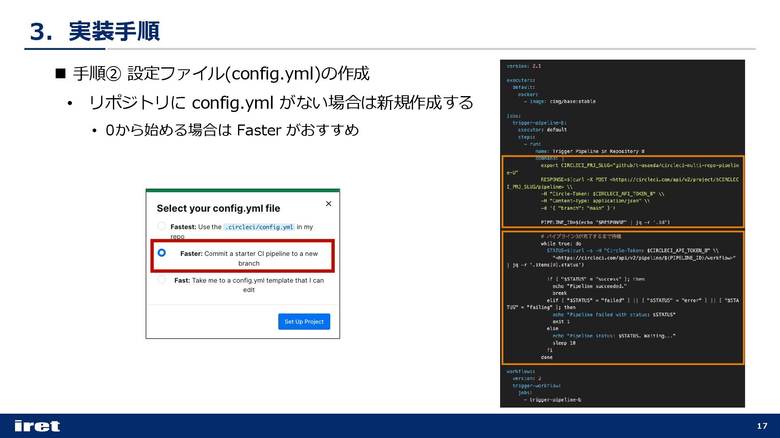
Task: Select the Fastest radio option
Action: (162, 226)
